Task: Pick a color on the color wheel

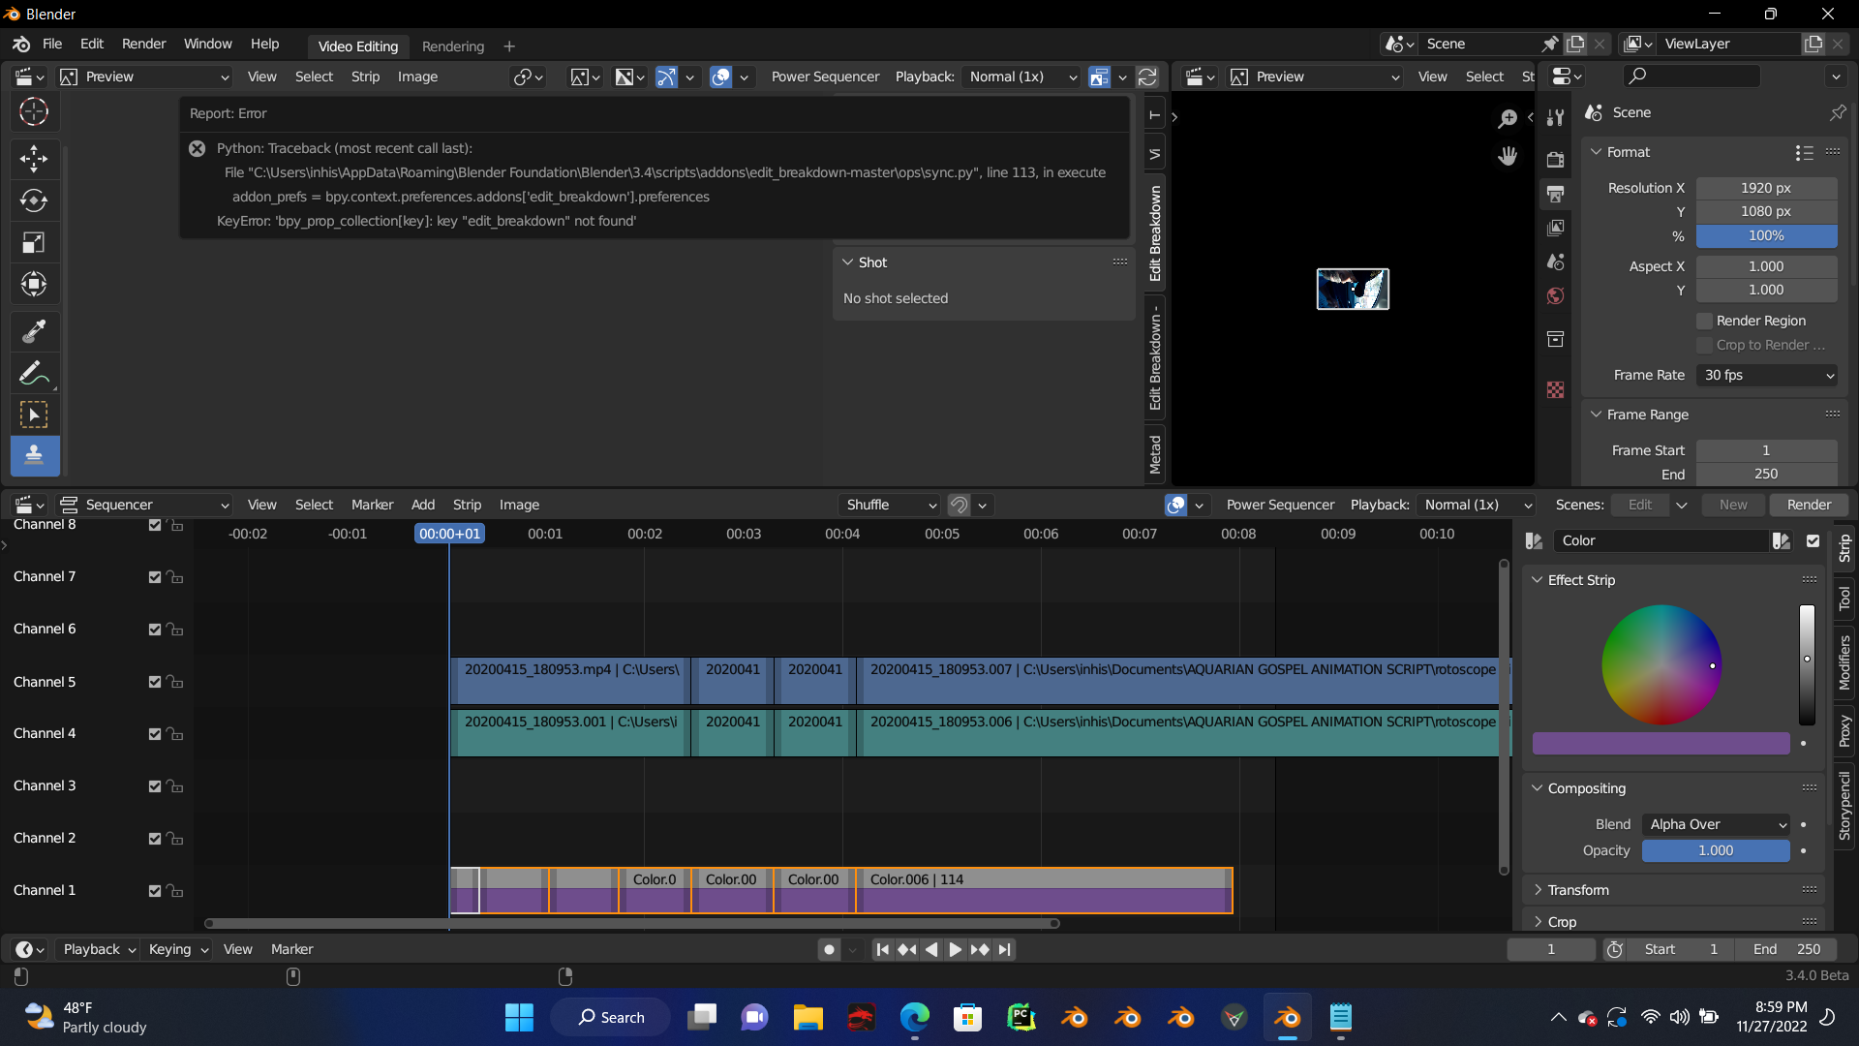Action: click(1661, 665)
